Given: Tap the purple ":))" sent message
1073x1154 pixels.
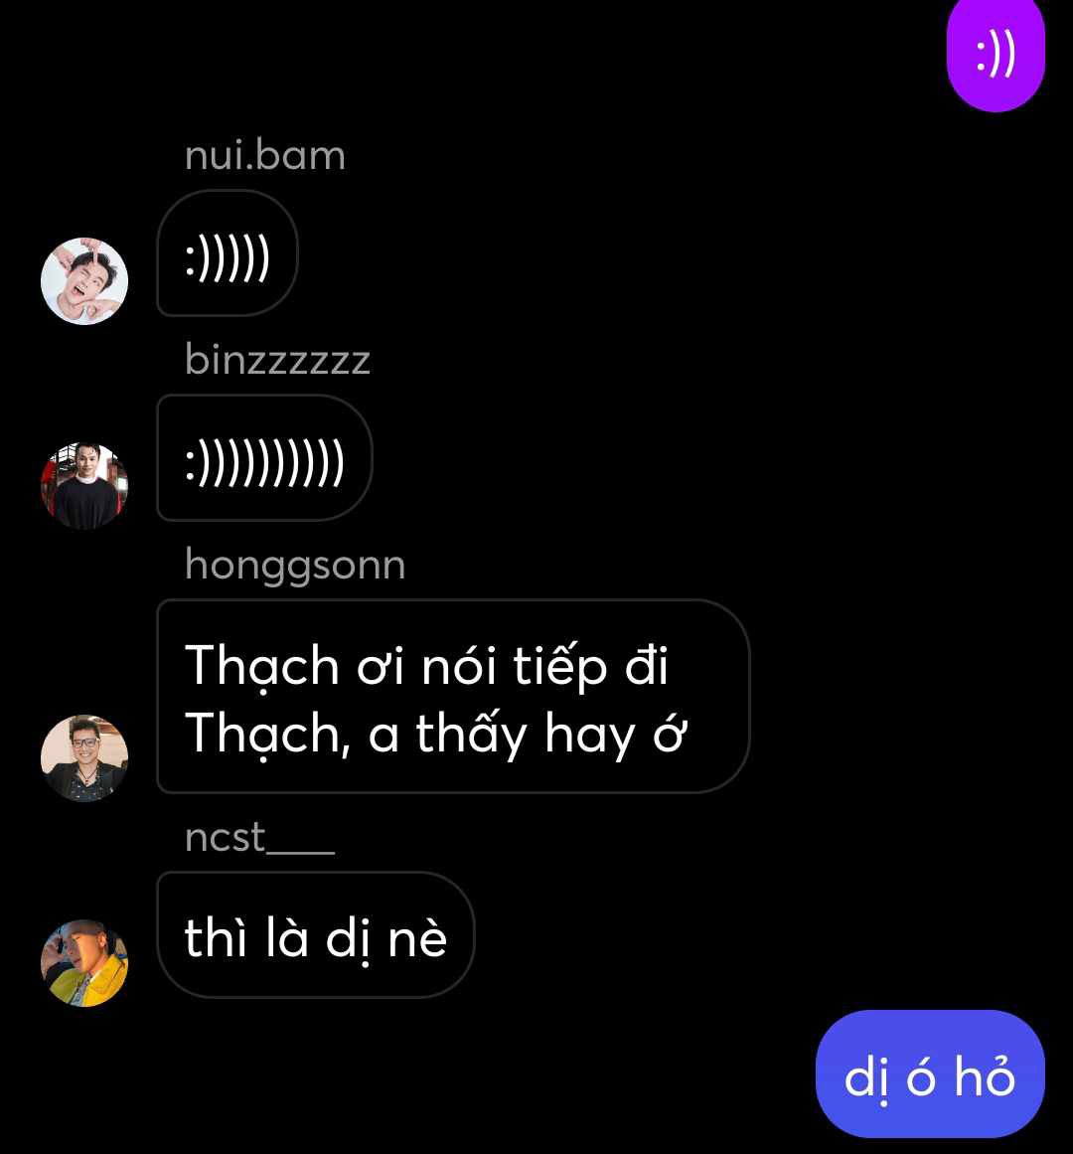Looking at the screenshot, I should (x=996, y=53).
